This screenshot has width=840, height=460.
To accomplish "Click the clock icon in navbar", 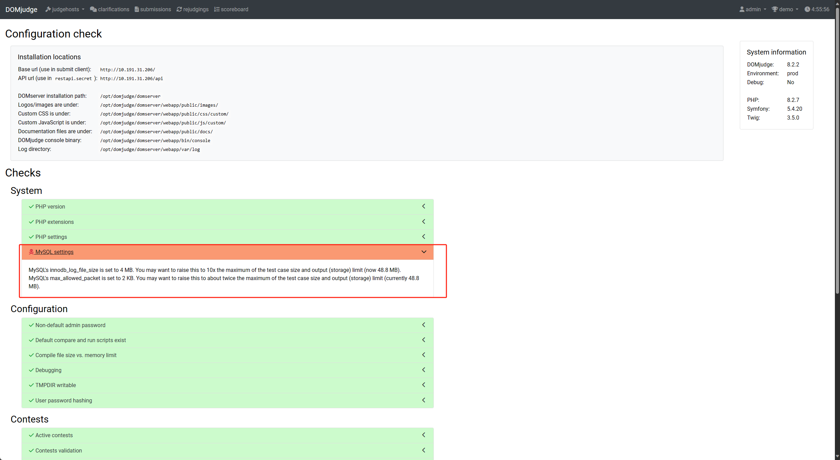I will coord(807,9).
